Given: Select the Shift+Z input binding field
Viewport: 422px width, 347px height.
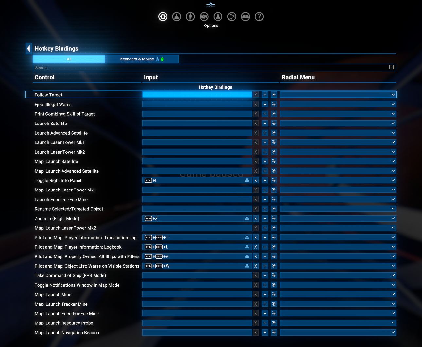Looking at the screenshot, I should 197,218.
